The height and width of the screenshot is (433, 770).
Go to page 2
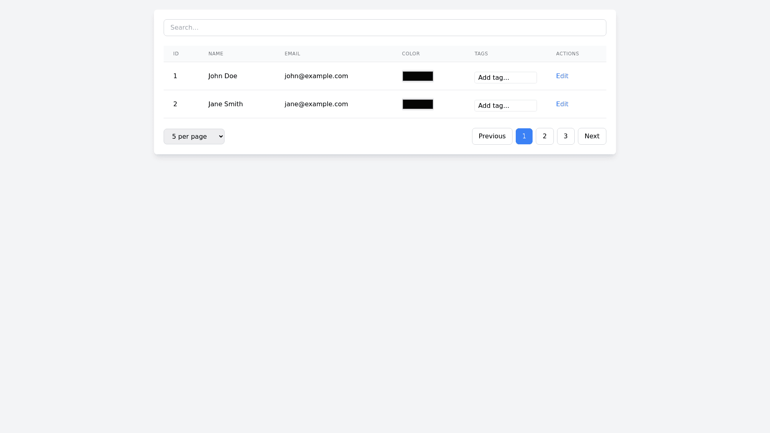544,136
